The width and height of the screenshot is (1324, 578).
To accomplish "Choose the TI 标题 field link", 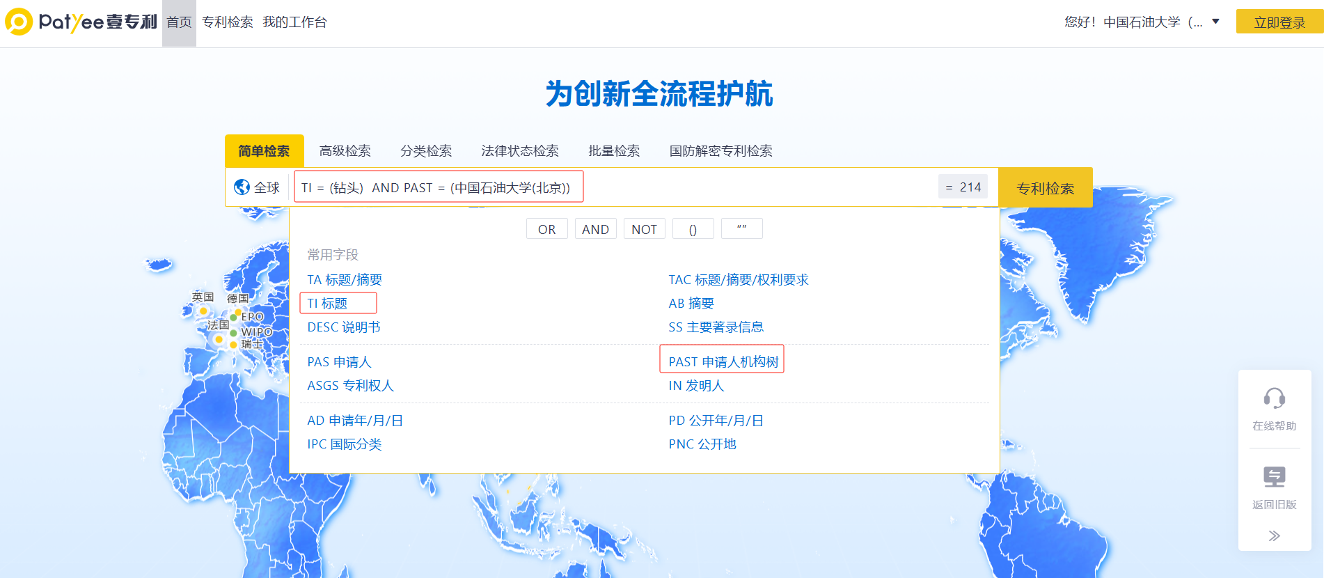I will pyautogui.click(x=327, y=304).
